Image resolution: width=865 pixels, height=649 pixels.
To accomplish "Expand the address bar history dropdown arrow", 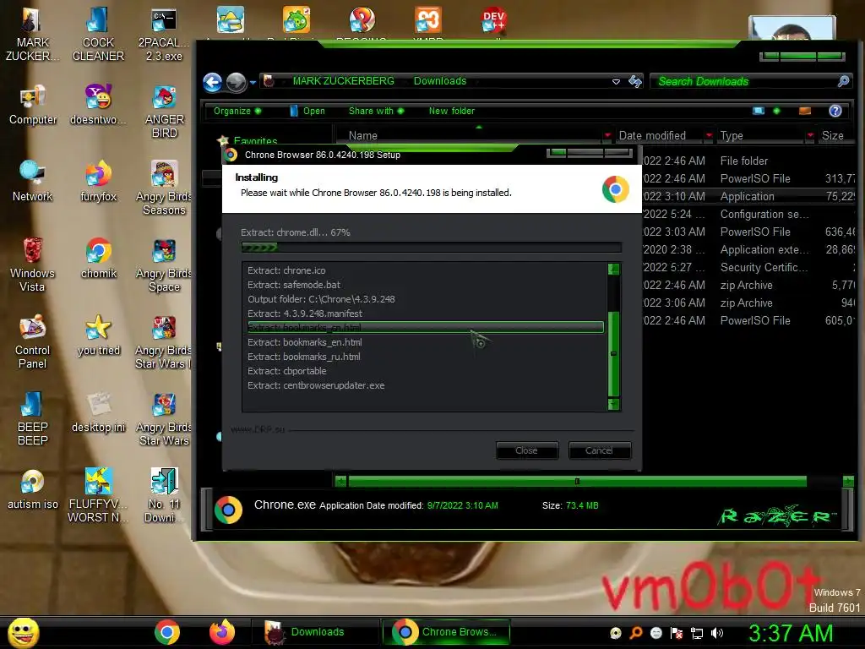I will [616, 82].
